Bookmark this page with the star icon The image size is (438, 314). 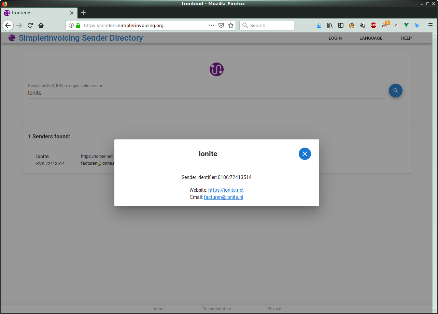point(231,25)
